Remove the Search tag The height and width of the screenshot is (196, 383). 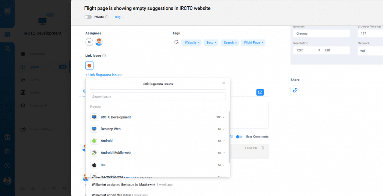click(x=236, y=42)
